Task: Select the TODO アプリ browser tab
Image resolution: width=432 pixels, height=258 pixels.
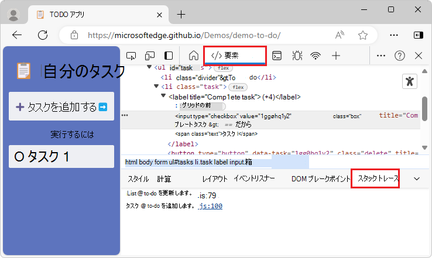Action: 98,15
